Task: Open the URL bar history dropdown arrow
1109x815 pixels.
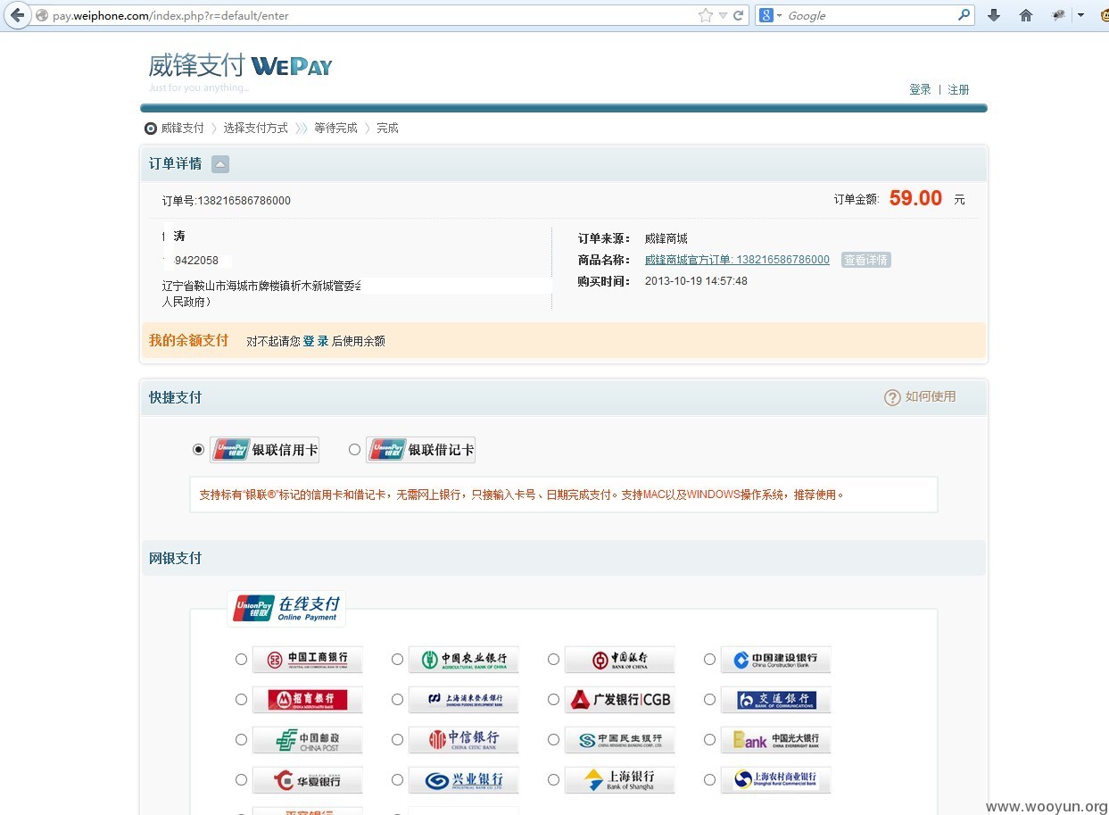Action: (723, 15)
